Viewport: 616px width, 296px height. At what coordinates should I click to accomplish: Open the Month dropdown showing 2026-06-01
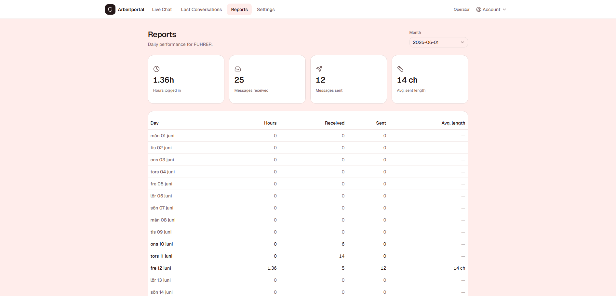[438, 42]
